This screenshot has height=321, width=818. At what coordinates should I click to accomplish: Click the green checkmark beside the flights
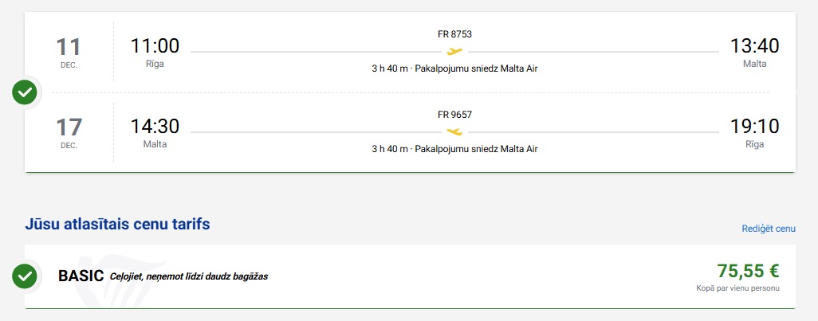click(x=25, y=93)
